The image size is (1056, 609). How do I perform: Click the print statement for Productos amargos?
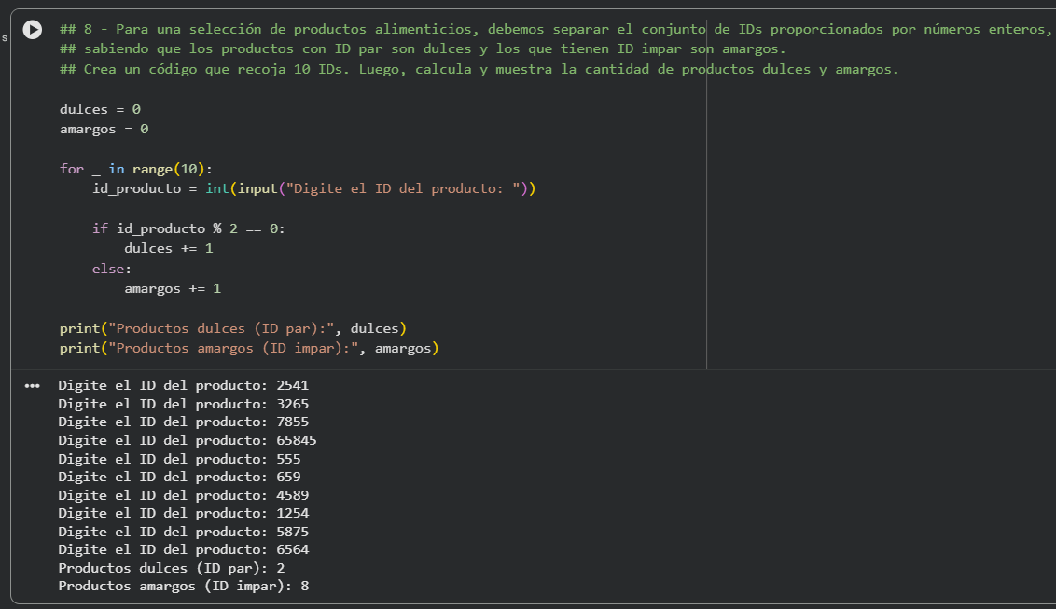248,349
